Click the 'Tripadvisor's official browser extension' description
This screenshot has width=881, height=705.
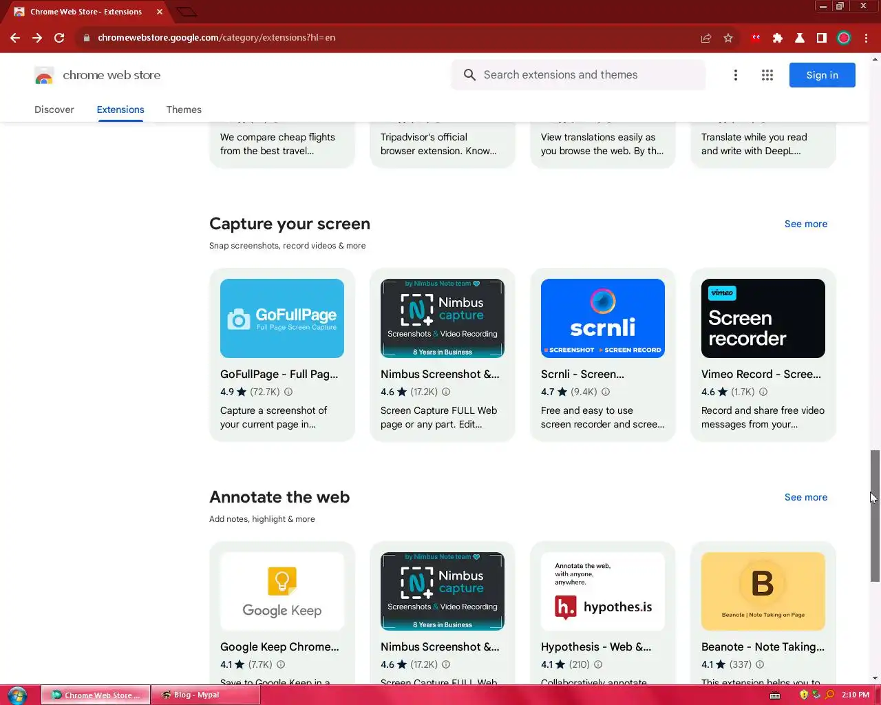438,144
